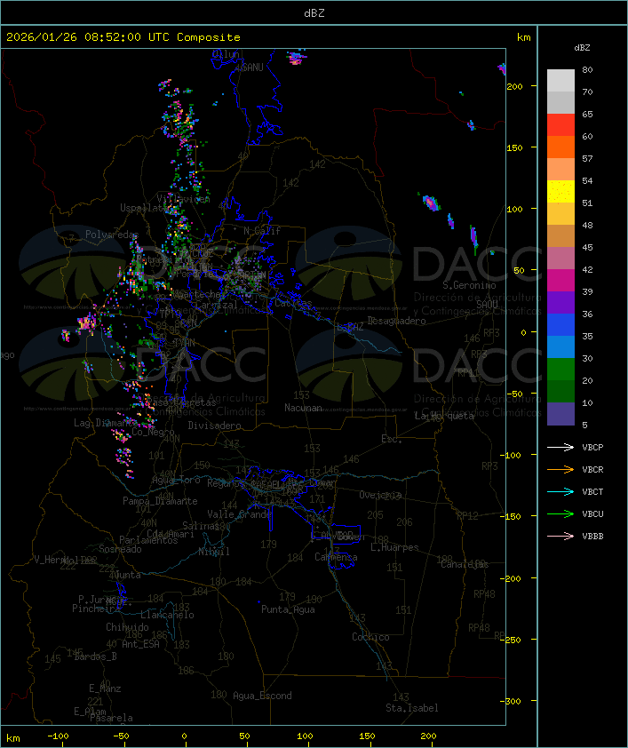This screenshot has height=748, width=628.
Task: Select the magenta 39-42 dBZ swatch
Action: tap(560, 281)
